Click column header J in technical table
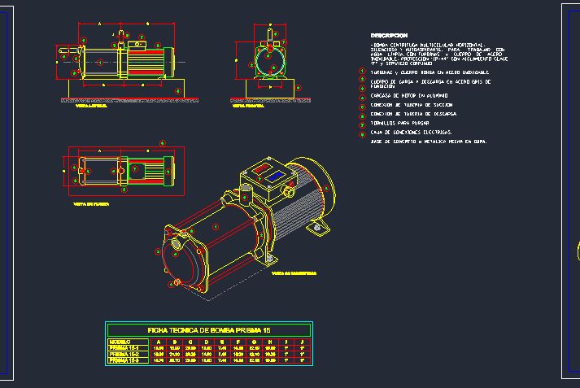The image size is (580, 388). tap(303, 341)
